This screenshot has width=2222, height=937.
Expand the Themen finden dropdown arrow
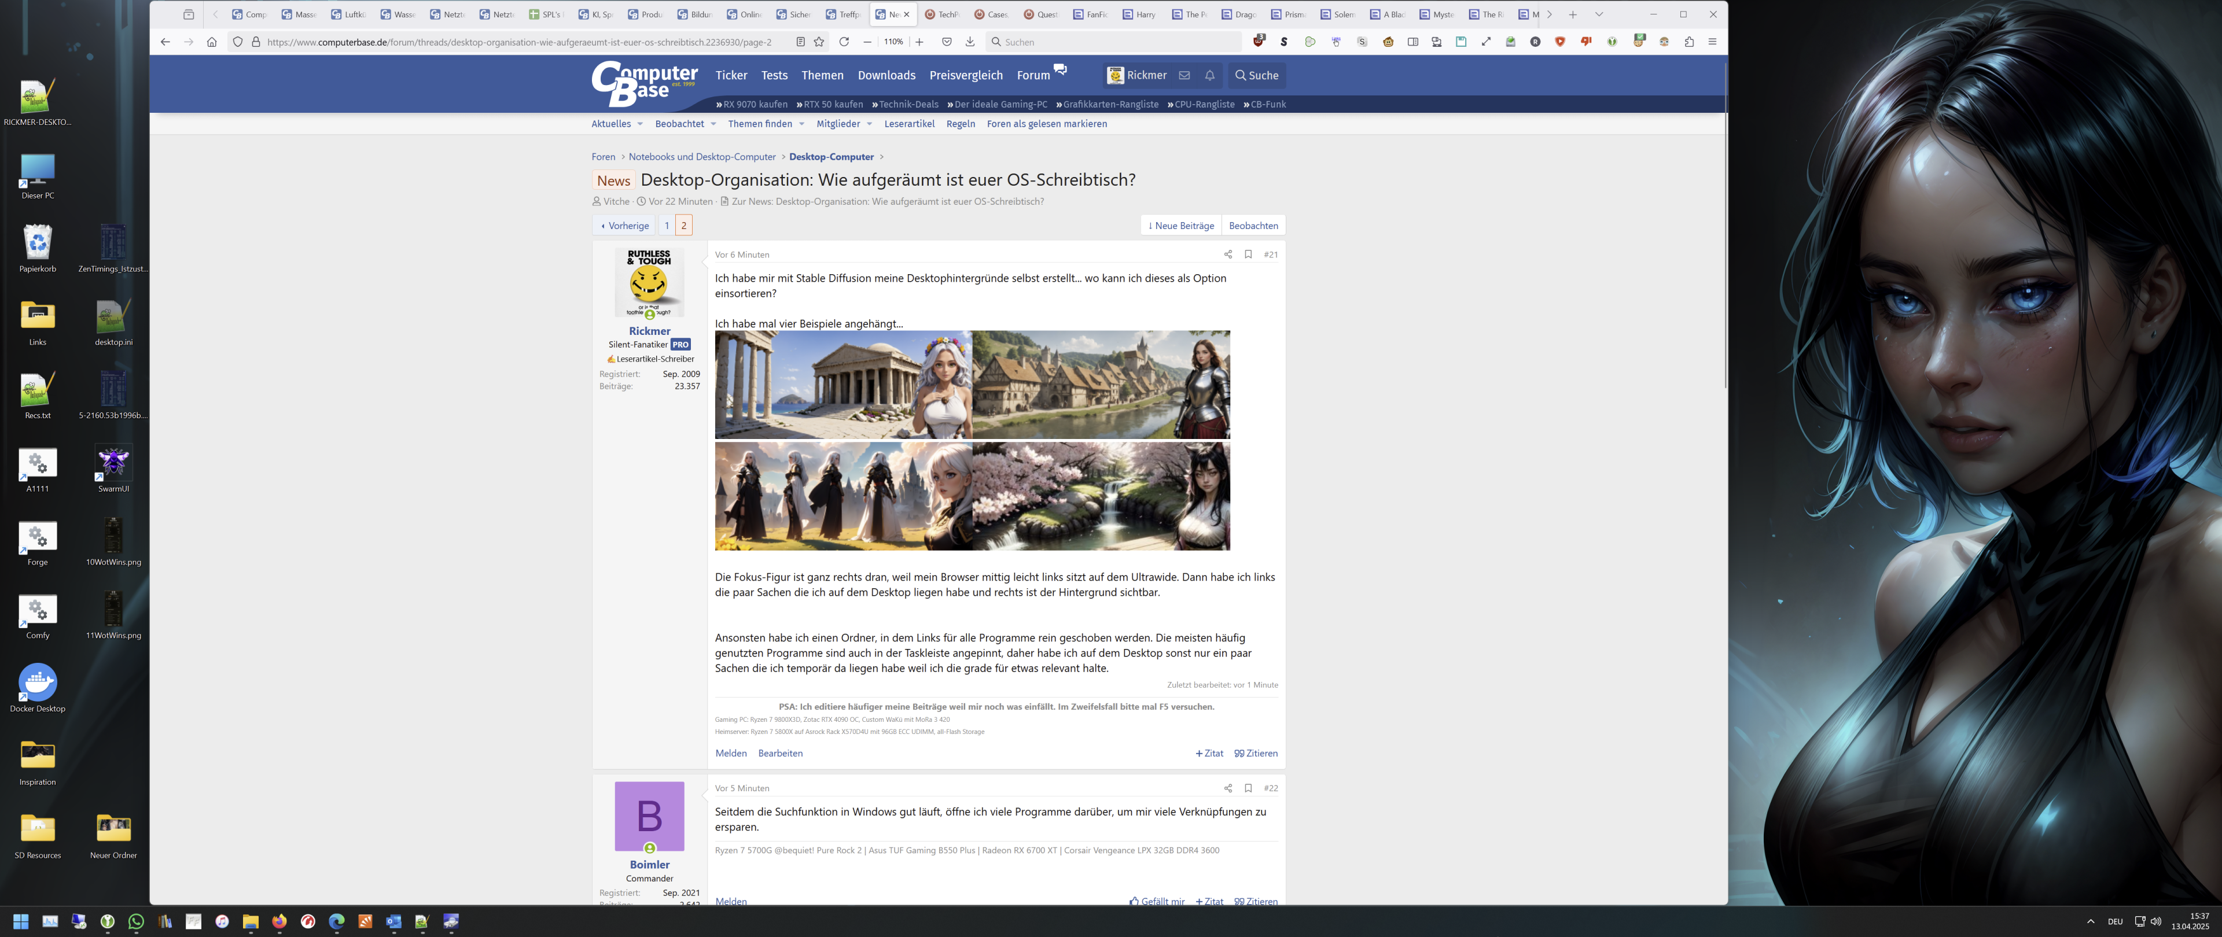(801, 124)
